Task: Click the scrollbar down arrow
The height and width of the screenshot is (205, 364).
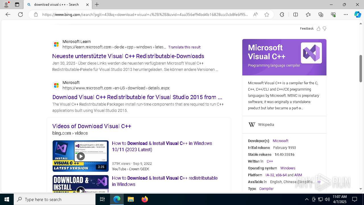Action: click(x=361, y=189)
